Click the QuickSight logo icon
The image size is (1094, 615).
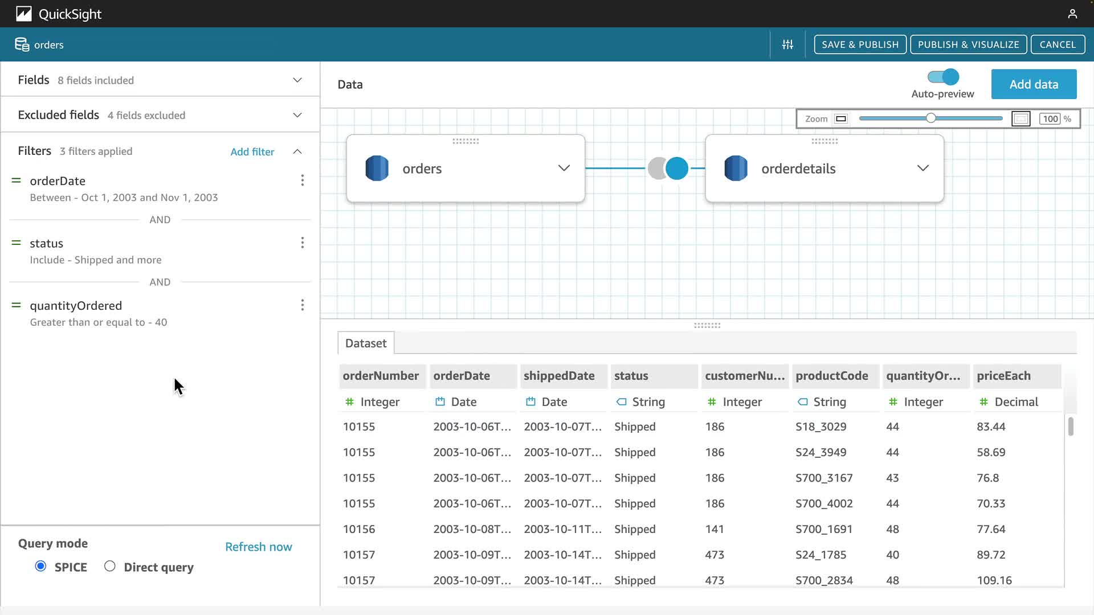[x=24, y=14]
